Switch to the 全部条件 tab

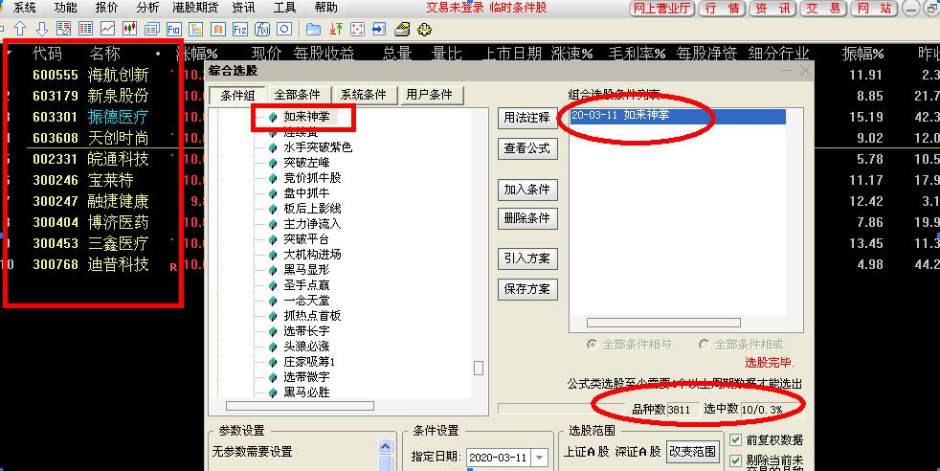coord(298,95)
